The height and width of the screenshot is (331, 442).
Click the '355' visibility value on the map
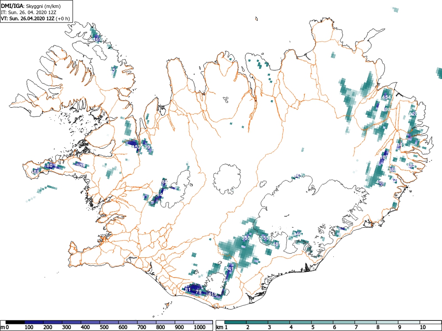(x=264, y=238)
